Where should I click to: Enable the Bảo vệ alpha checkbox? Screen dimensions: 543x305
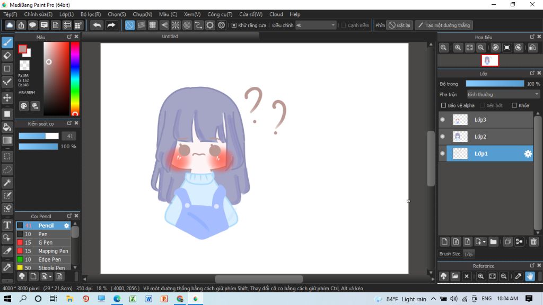click(443, 105)
